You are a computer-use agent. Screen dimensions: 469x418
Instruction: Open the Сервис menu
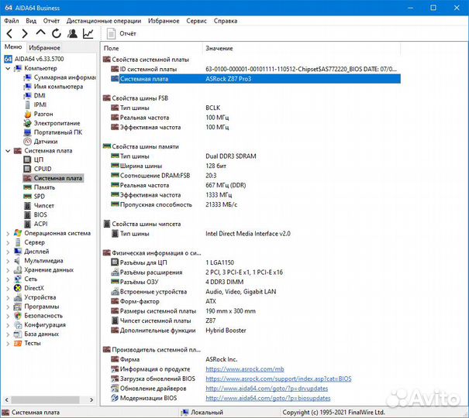point(196,21)
